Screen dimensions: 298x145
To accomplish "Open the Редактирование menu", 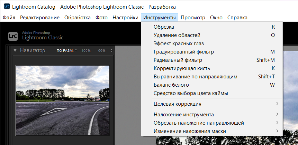I will [x=39, y=18].
